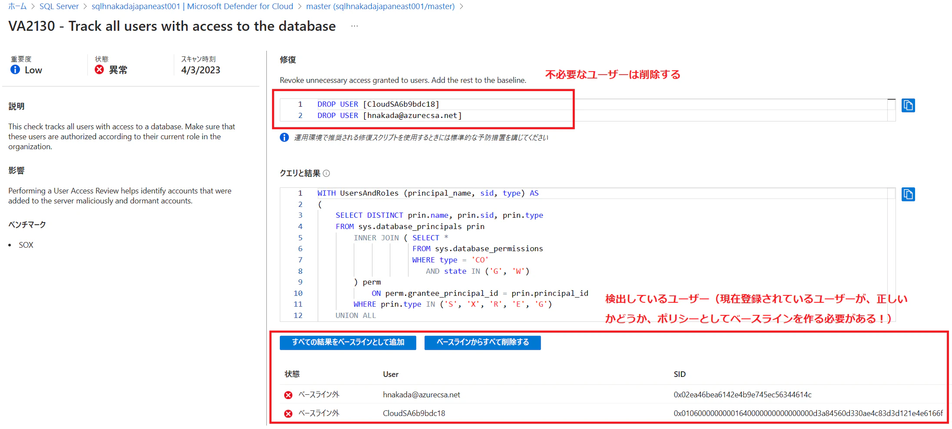Click the UNION ALL query line
Image resolution: width=952 pixels, height=429 pixels.
click(356, 315)
